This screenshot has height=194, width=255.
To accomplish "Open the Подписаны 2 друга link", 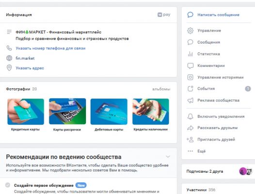I will pyautogui.click(x=205, y=171).
